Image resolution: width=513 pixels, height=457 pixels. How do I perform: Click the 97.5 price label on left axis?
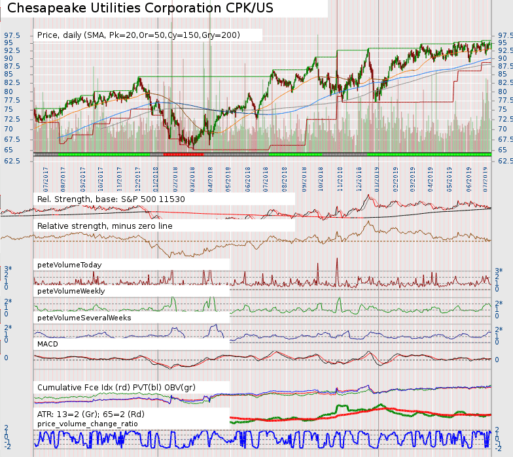coord(12,35)
